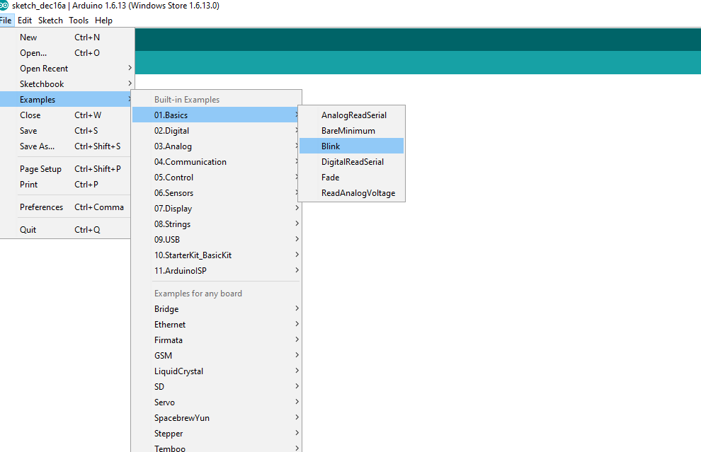Click New in the File menu

click(x=28, y=37)
